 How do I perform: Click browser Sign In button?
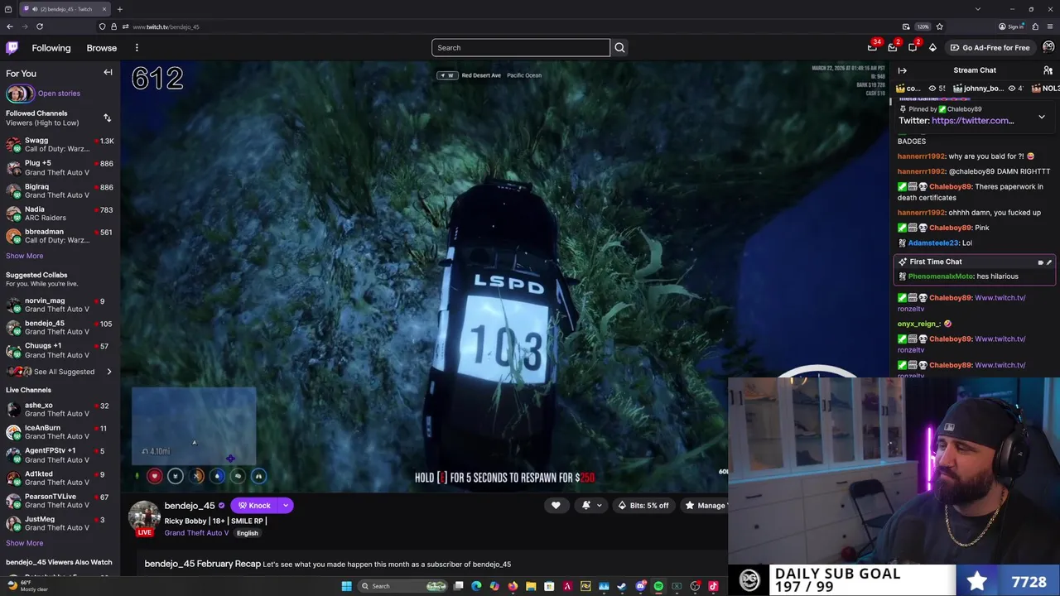pos(1011,26)
